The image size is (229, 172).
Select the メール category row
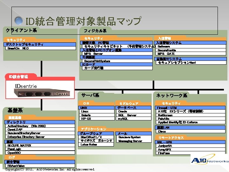click(134, 133)
